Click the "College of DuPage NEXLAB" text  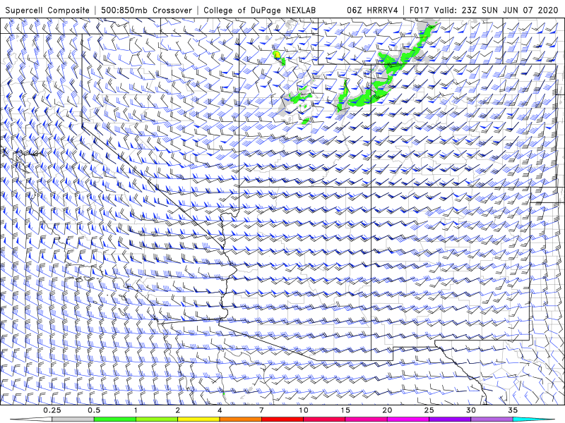(259, 10)
